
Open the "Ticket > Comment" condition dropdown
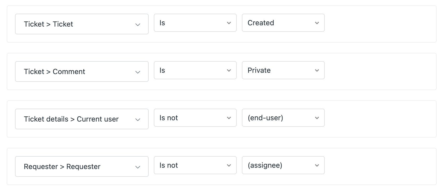point(82,71)
